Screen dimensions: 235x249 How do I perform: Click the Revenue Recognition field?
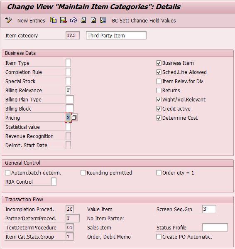click(68, 136)
